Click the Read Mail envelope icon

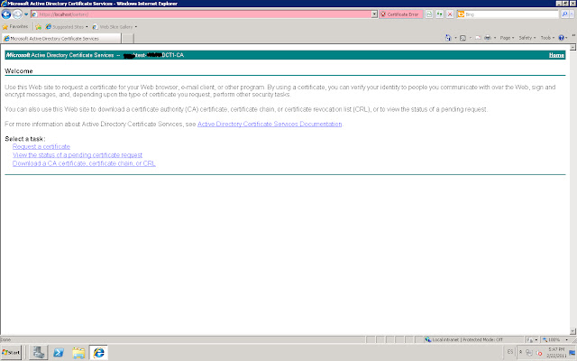[478, 38]
